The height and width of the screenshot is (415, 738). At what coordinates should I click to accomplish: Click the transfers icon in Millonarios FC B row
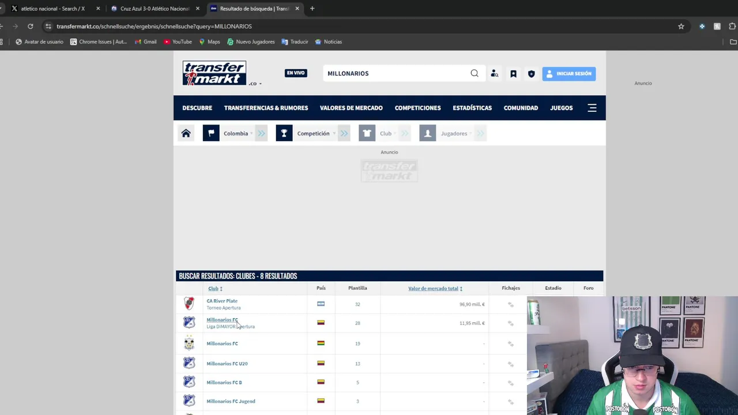pyautogui.click(x=510, y=383)
